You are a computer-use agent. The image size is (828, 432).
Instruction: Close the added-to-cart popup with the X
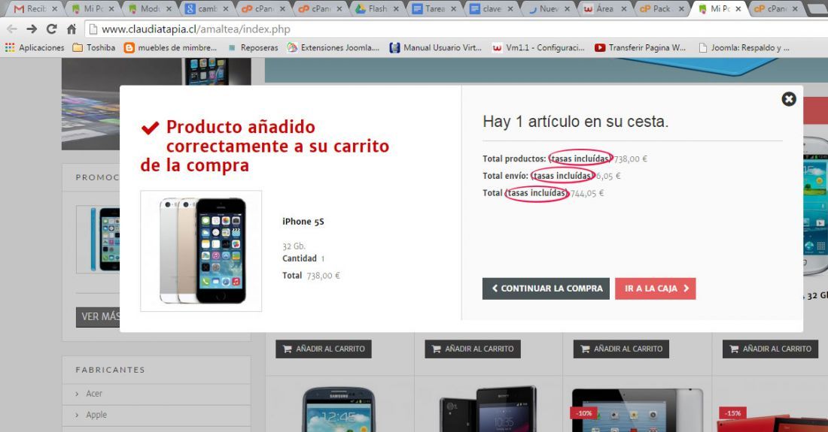788,99
